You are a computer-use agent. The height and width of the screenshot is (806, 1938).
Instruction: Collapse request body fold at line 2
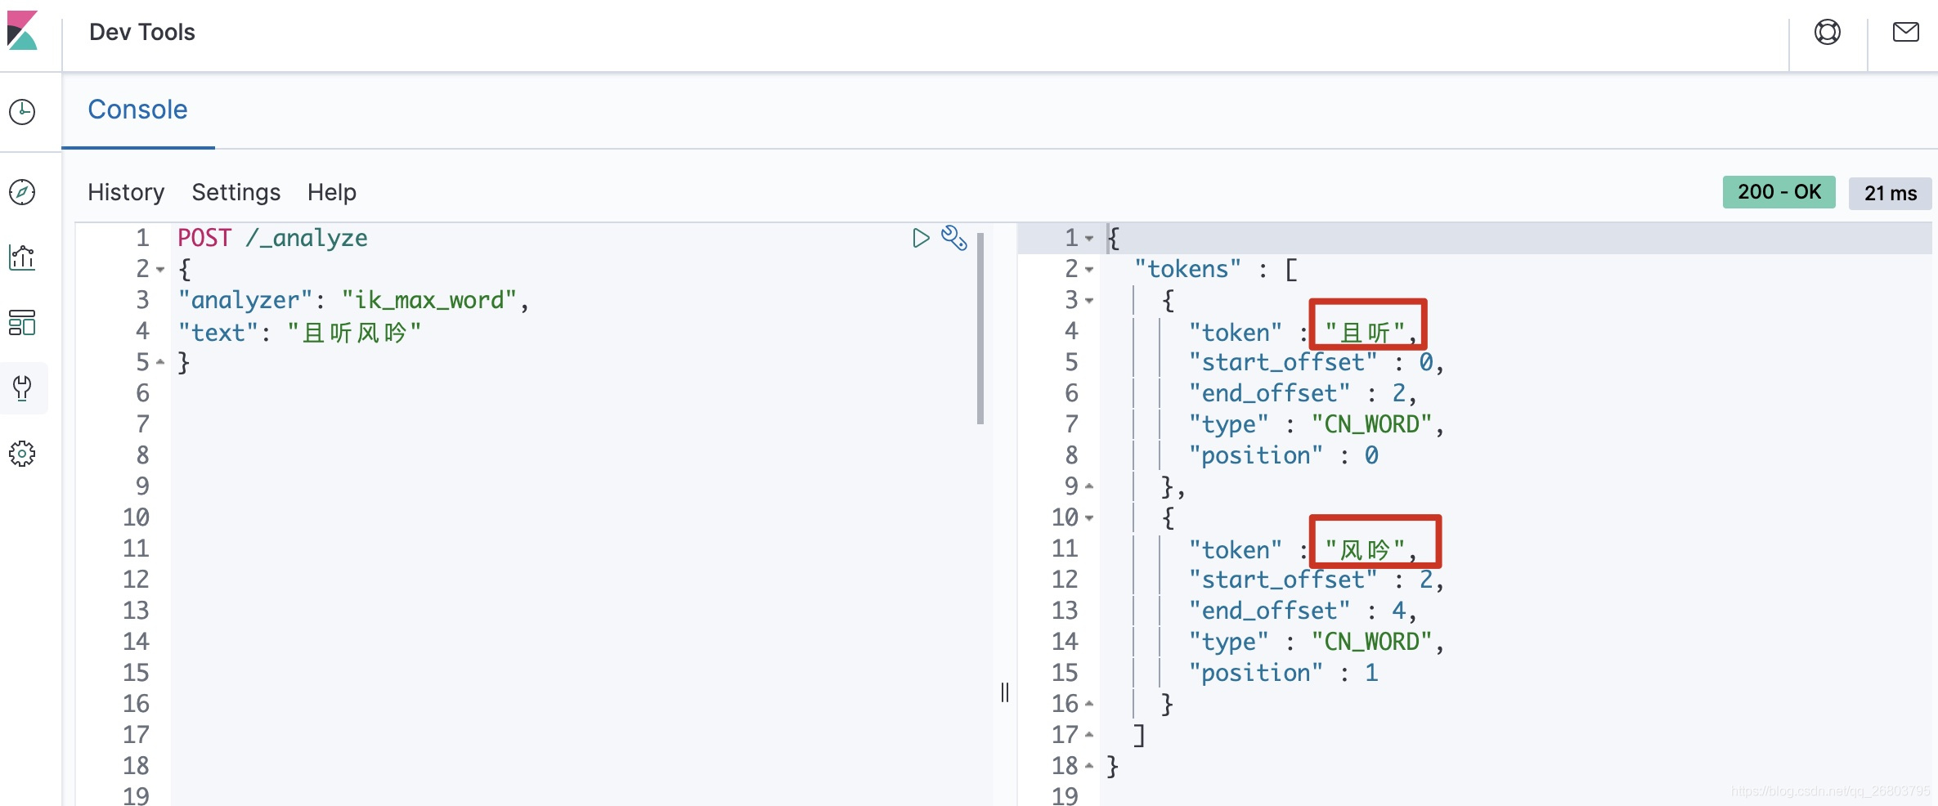(x=160, y=270)
